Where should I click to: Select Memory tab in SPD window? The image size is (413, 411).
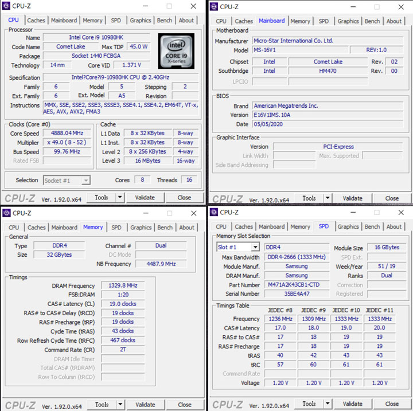300,226
